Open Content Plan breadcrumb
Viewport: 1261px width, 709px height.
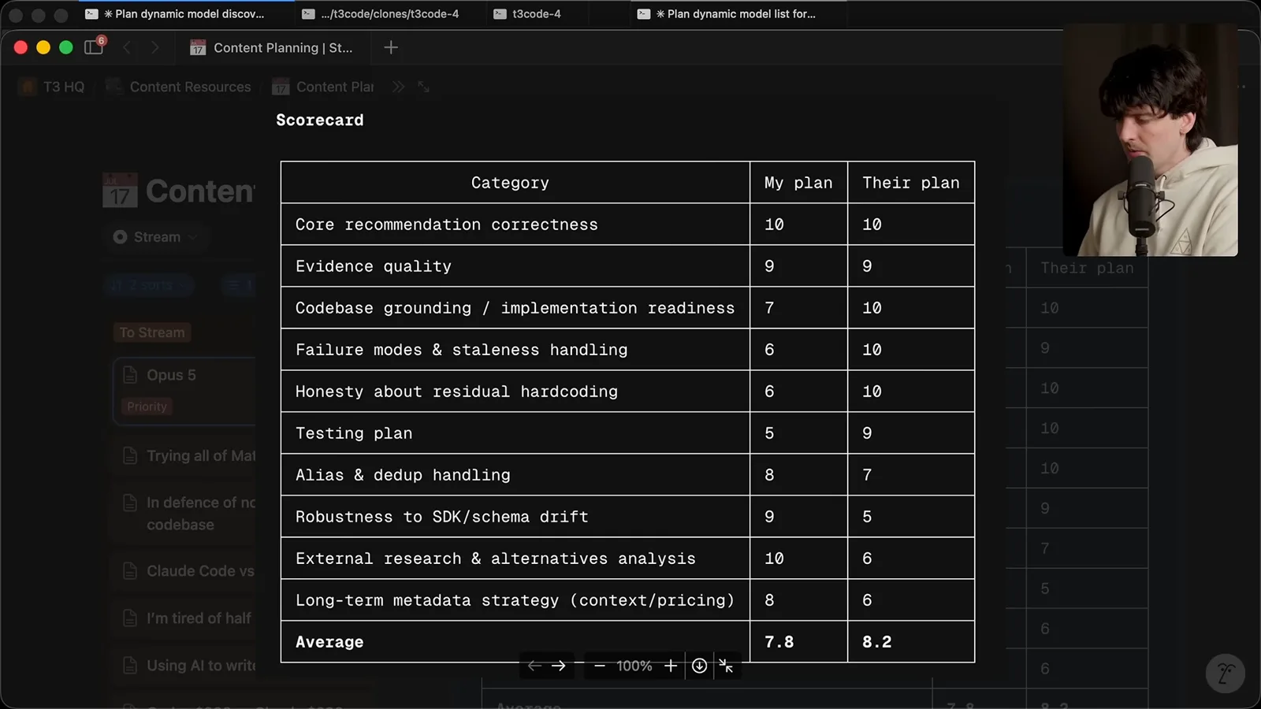click(323, 87)
